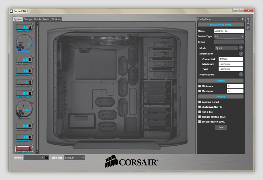The image size is (263, 180).
Task: Click the Maximum threshold value input field
Action: (235, 91)
